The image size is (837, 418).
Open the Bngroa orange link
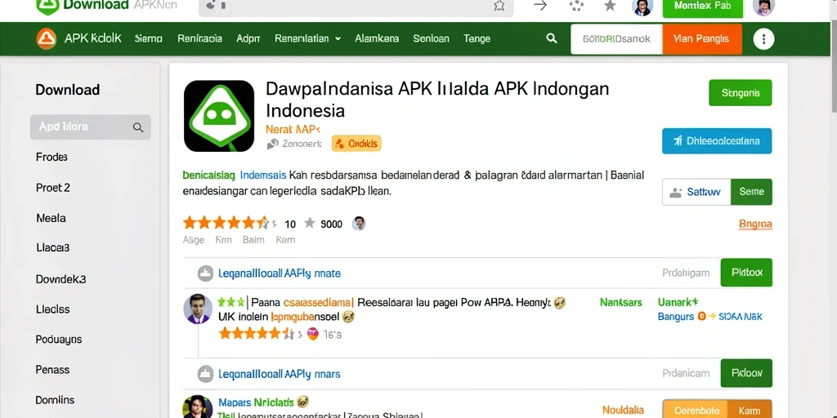[755, 225]
